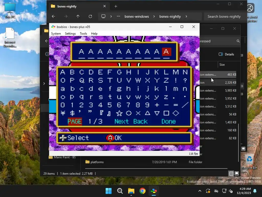Pick letter A on the game keyboard
262x197 pixels.
tap(63, 72)
